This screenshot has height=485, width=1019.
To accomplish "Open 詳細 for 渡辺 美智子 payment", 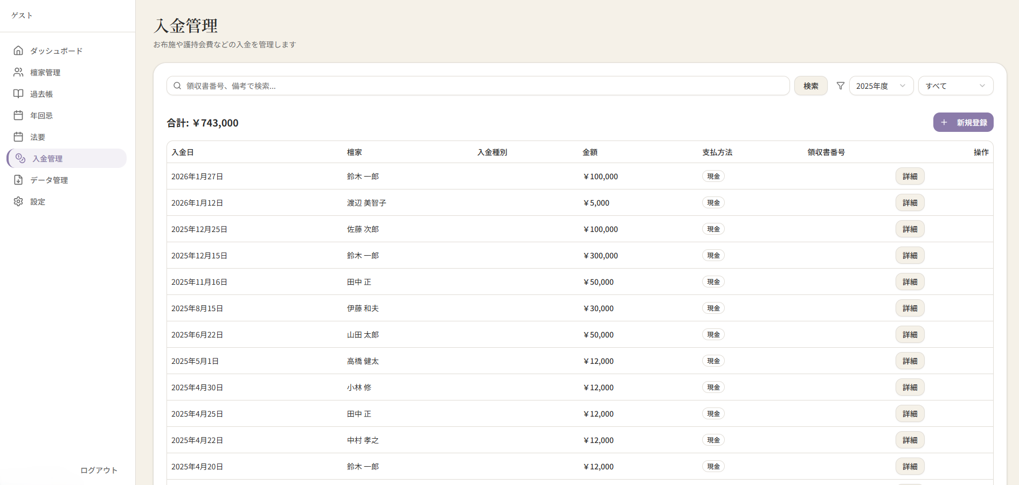I will [910, 203].
